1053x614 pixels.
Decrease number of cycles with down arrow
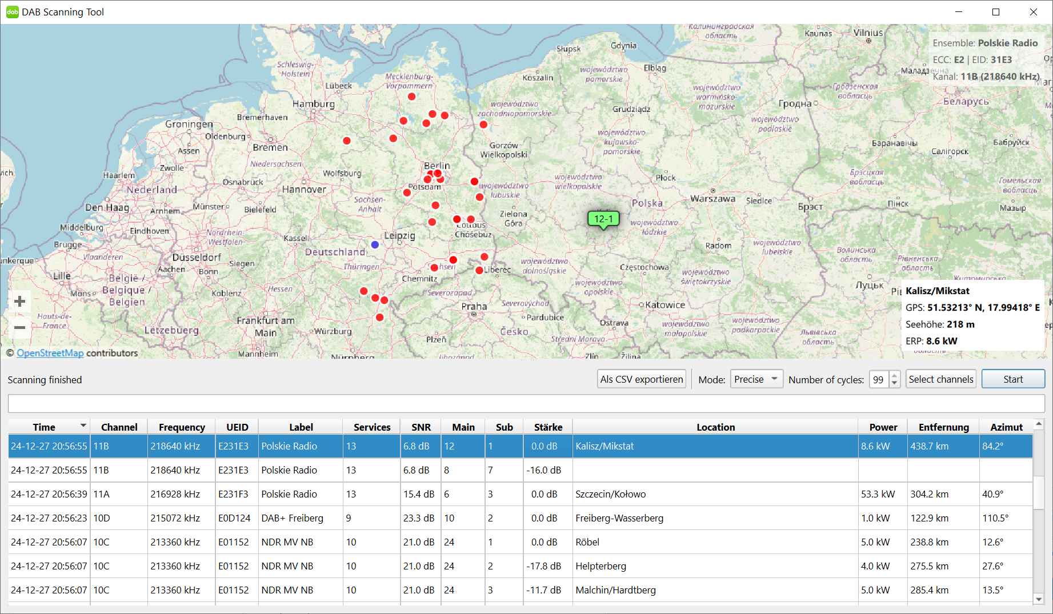pos(895,383)
